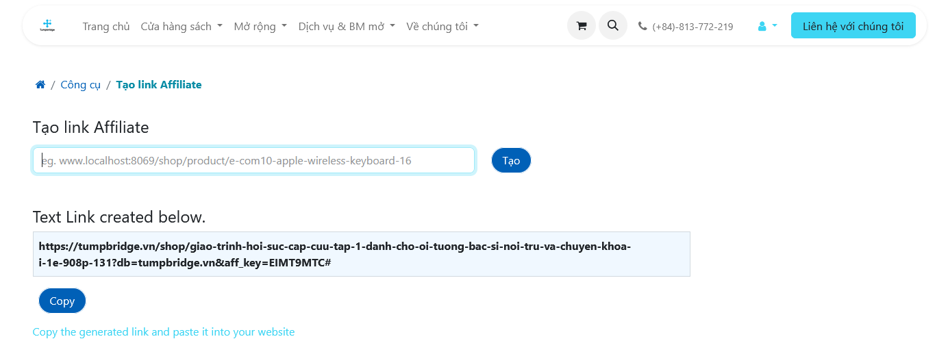The image size is (948, 352).
Task: Go to Trang chủ menu item
Action: pyautogui.click(x=106, y=26)
